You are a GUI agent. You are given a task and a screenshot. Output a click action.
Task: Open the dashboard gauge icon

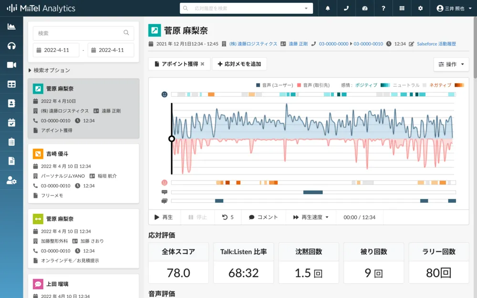point(365,9)
